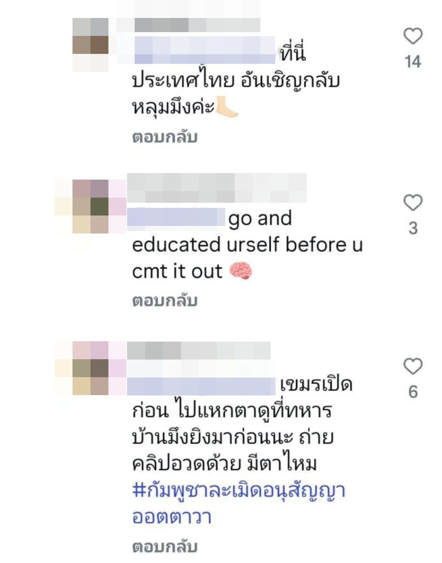Image resolution: width=442 pixels, height=563 pixels.
Task: Open the second commenter's profile picture
Action: tap(90, 207)
